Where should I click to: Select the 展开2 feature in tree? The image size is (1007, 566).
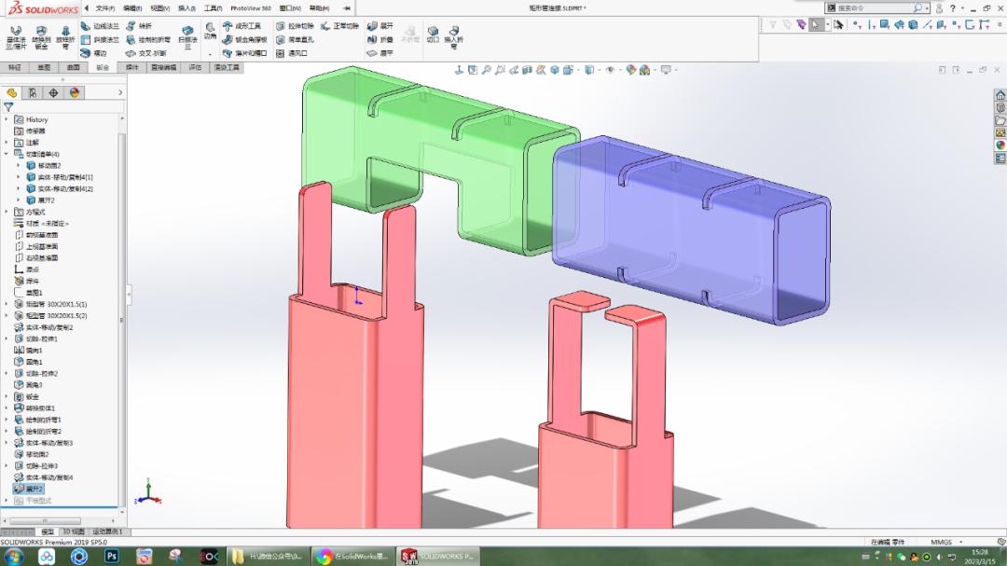[34, 488]
